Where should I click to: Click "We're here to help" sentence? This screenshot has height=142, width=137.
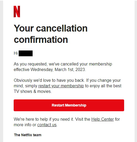click(44, 119)
